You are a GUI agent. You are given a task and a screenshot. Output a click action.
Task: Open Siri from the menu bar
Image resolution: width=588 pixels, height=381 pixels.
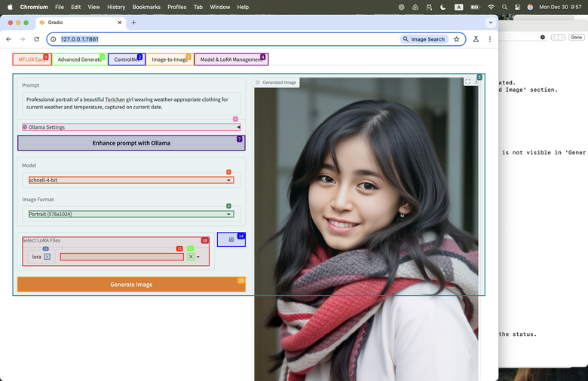coord(530,7)
